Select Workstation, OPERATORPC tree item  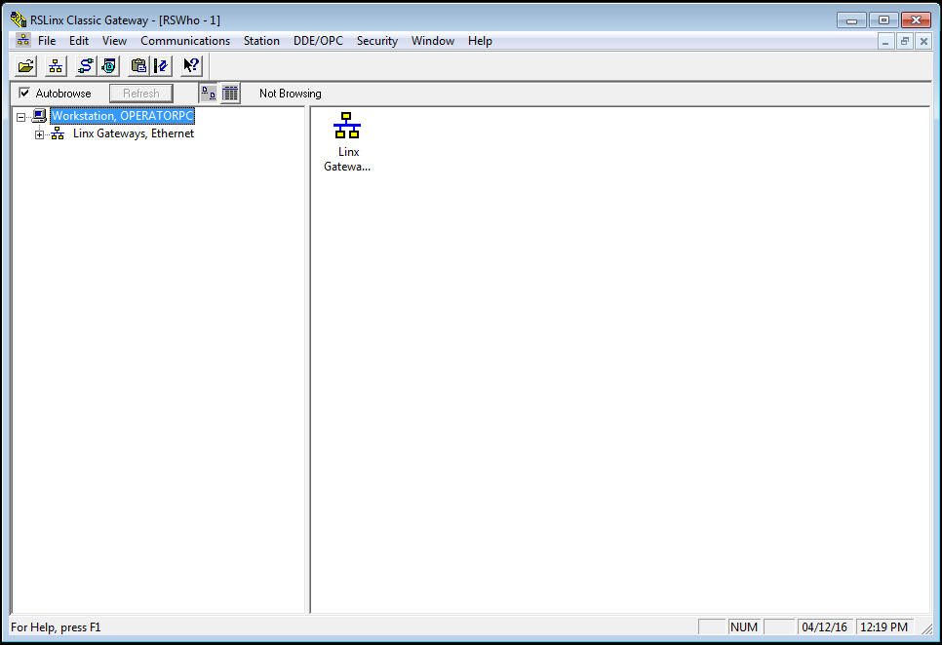coord(123,116)
